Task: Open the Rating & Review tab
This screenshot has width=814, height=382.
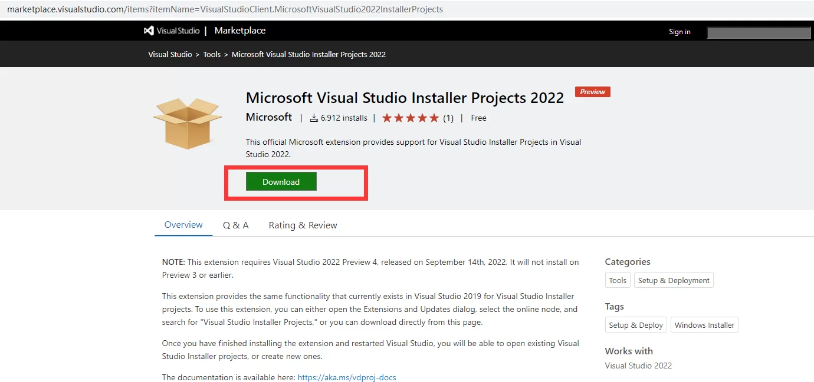Action: coord(303,225)
